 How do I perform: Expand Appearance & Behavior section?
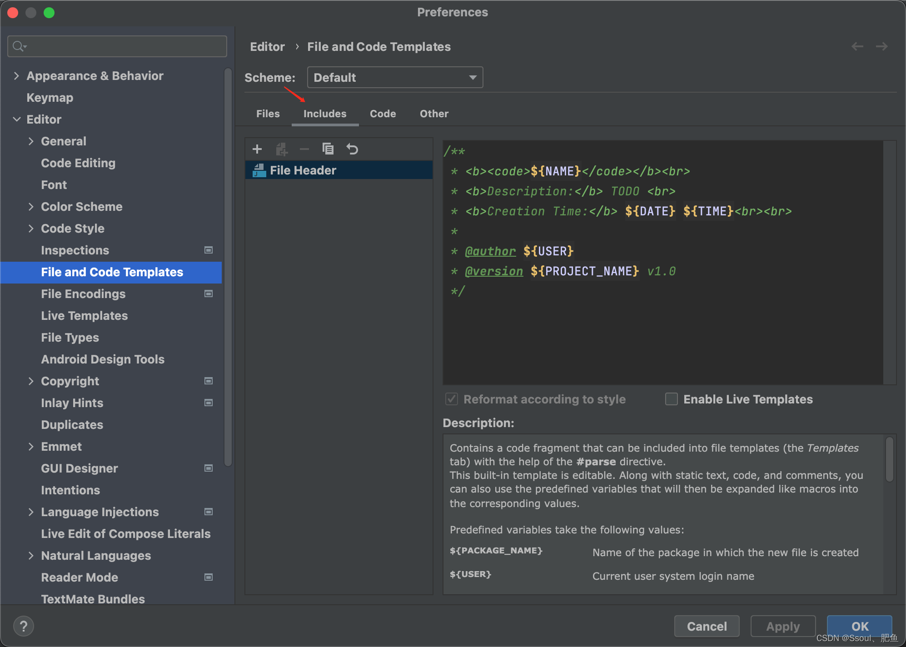(x=17, y=76)
